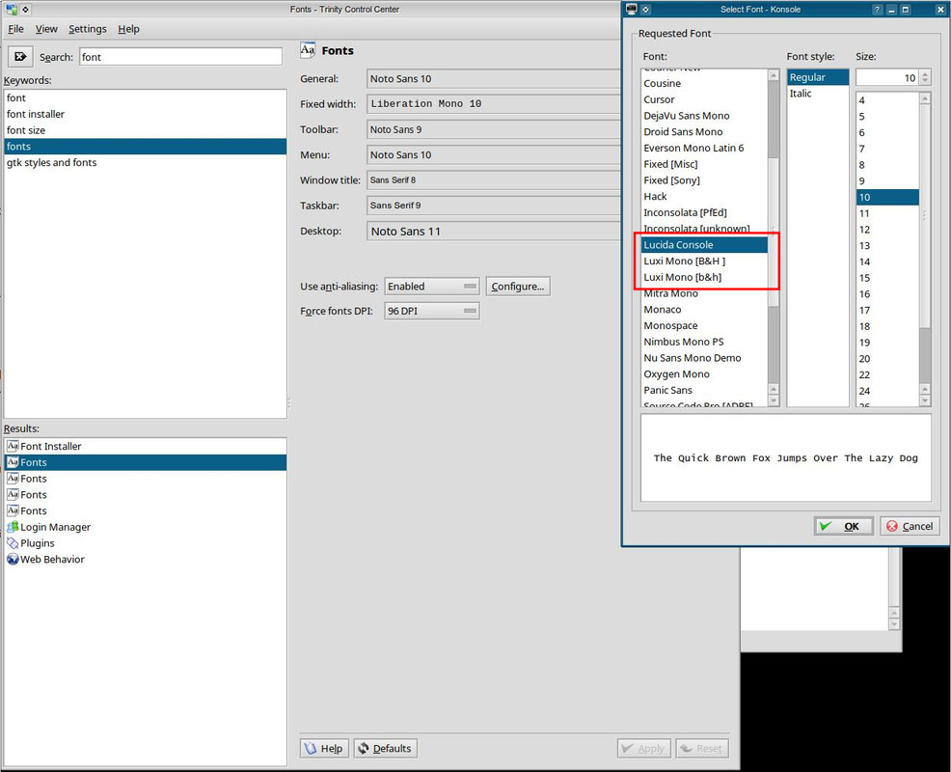The image size is (951, 772).
Task: Select Everson Mono Latin 6 font
Action: tap(704, 148)
